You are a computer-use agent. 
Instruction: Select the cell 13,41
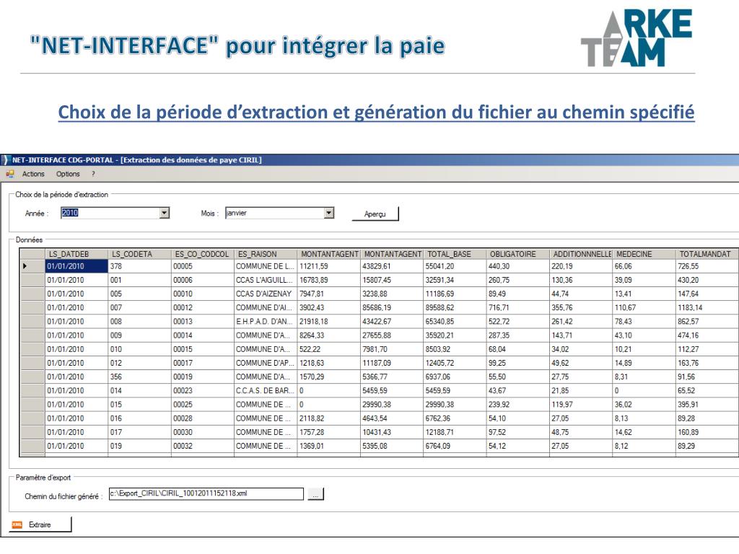coord(644,294)
